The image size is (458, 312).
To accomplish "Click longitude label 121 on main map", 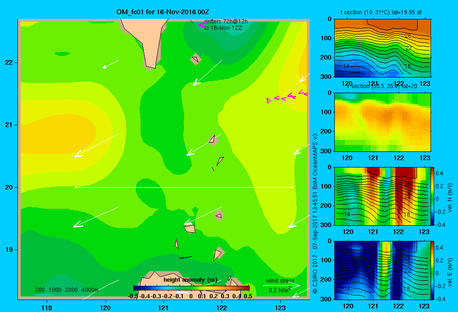I will click(x=164, y=307).
